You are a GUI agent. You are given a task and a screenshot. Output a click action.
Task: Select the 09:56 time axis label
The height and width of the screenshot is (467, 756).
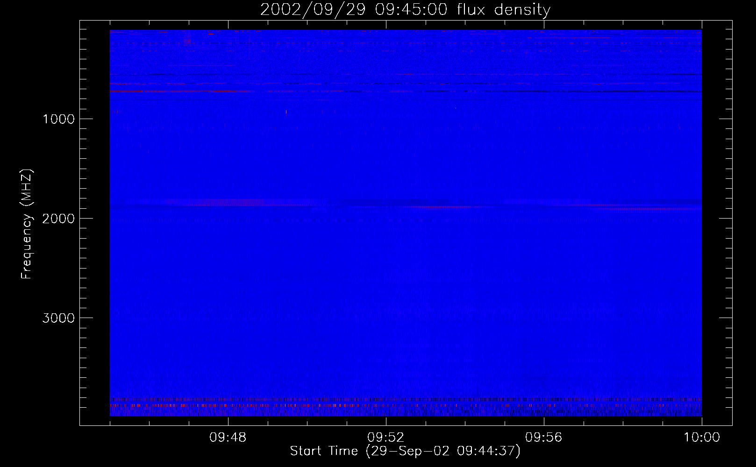click(x=544, y=438)
